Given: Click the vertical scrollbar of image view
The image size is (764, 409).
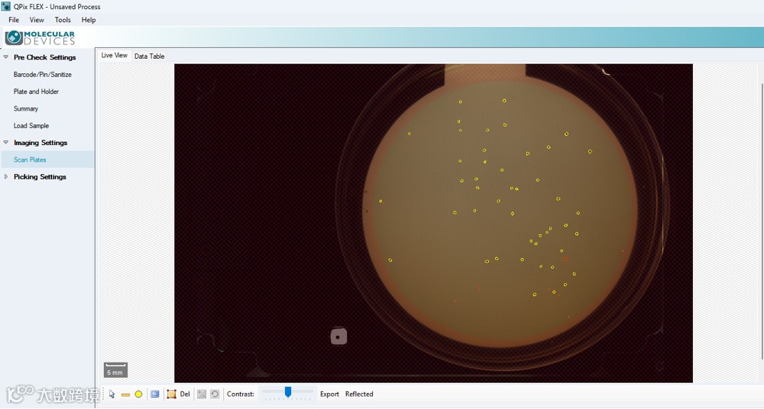Looking at the screenshot, I should point(761,221).
